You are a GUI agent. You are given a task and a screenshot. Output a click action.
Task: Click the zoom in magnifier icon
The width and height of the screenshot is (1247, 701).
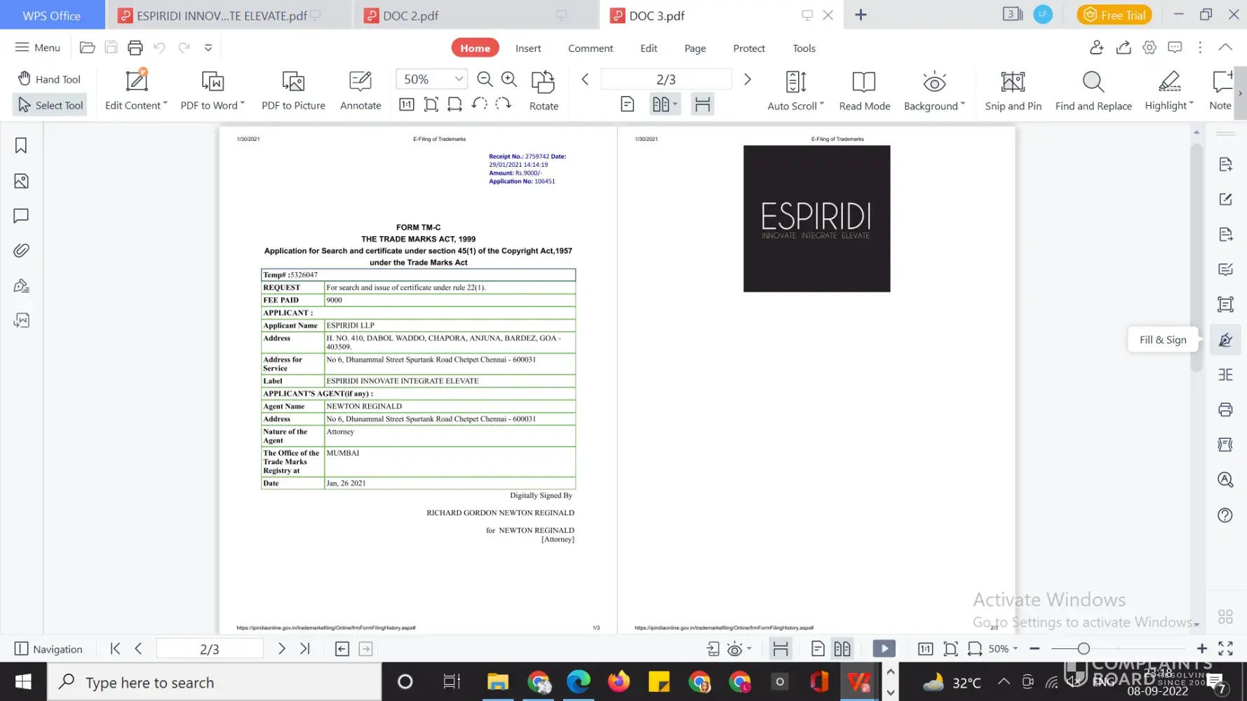[509, 79]
